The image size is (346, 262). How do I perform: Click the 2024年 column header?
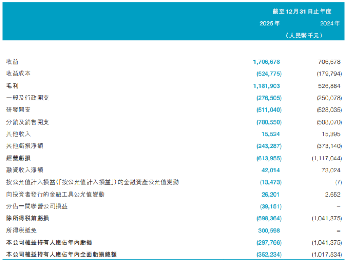click(331, 23)
